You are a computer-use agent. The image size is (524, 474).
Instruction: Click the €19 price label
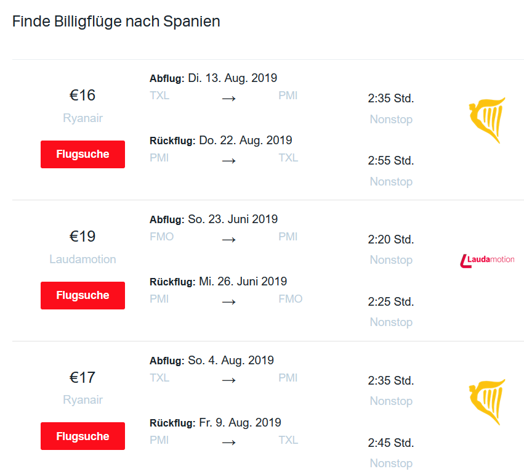click(x=83, y=237)
